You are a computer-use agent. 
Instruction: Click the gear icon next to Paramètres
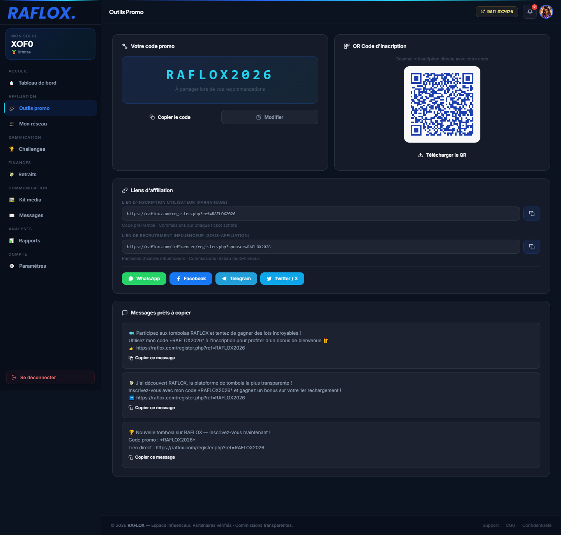tap(12, 266)
